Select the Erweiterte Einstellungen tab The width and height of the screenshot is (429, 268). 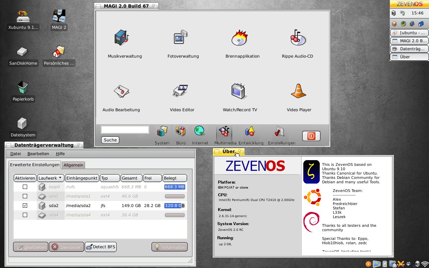tap(35, 164)
